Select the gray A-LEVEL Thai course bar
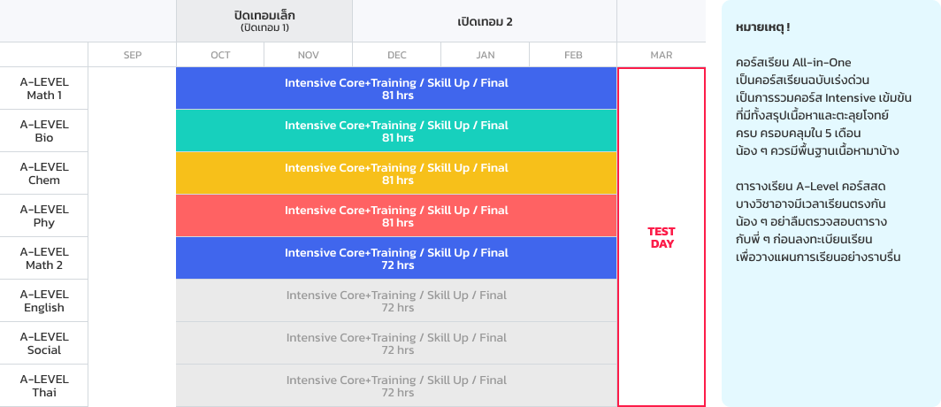Image resolution: width=941 pixels, height=407 pixels. pos(396,386)
